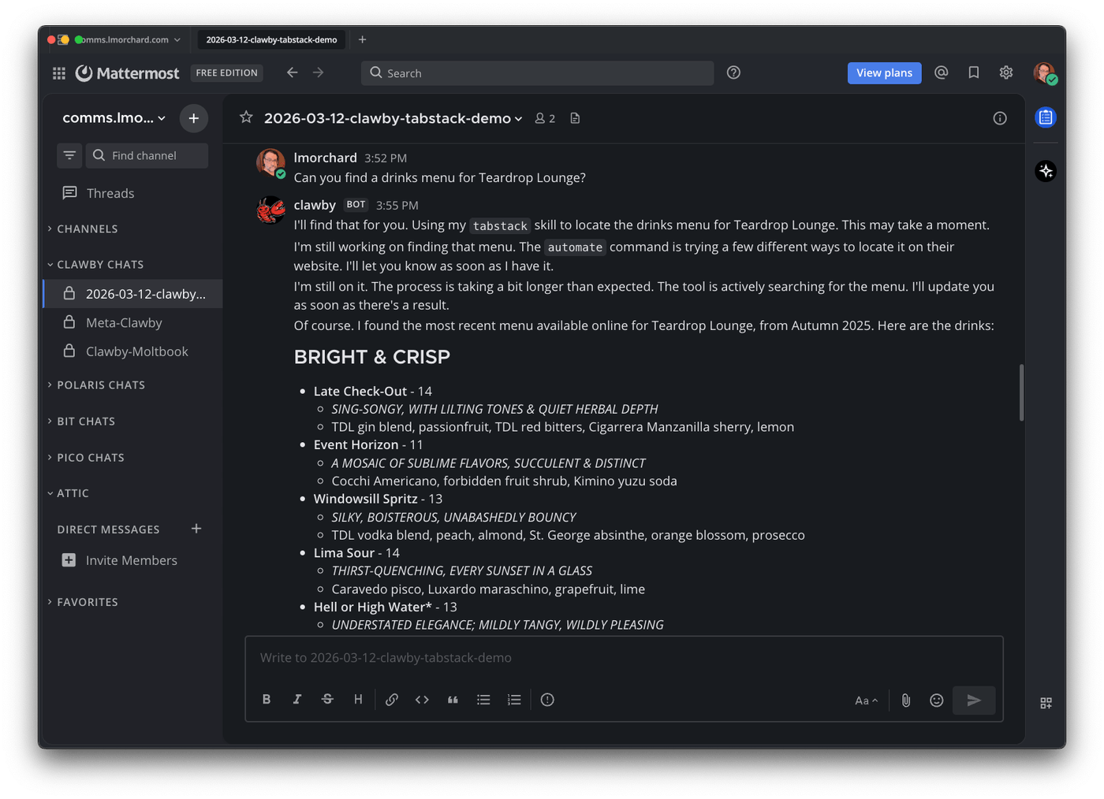Viewport: 1104px width, 799px height.
Task: Open the AI copilot sparkle icon
Action: [1046, 171]
